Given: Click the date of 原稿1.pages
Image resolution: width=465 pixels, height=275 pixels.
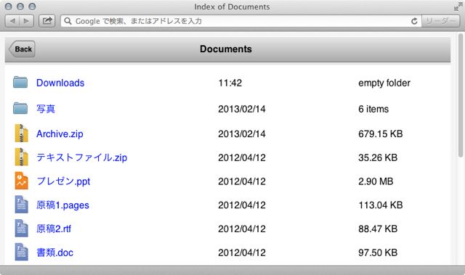Looking at the screenshot, I should [x=242, y=205].
